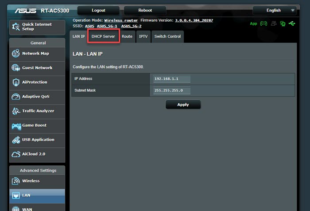
Task: Click the Logout button
Action: click(x=98, y=10)
